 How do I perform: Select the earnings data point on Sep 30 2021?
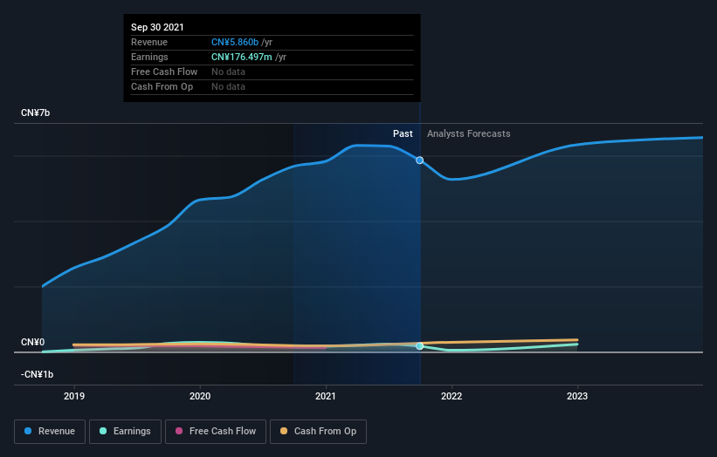[419, 346]
